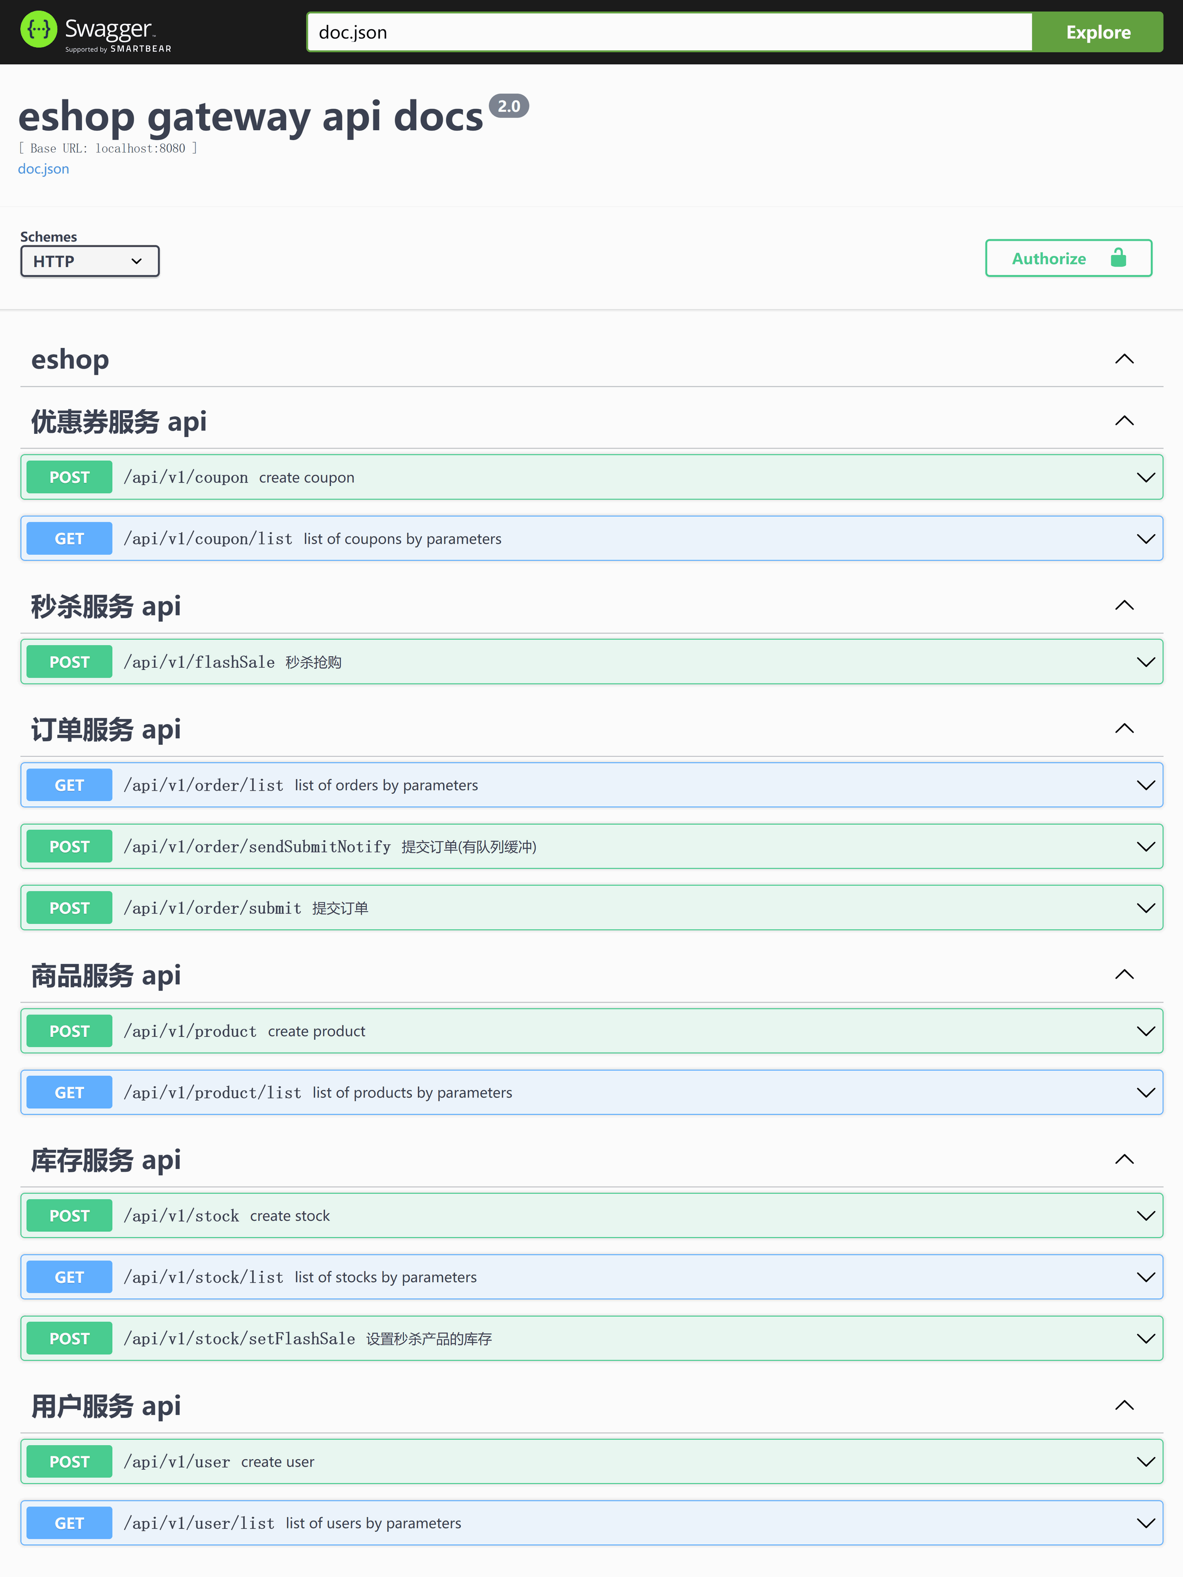The height and width of the screenshot is (1577, 1183).
Task: Collapse the 秒杀服务 api section arrow
Action: 1124,606
